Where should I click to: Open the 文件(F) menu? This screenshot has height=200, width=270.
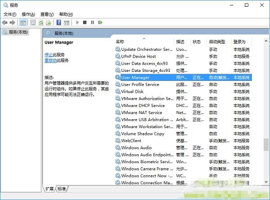10,14
